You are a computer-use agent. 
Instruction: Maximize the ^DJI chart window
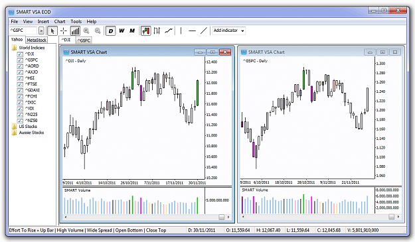[212, 52]
